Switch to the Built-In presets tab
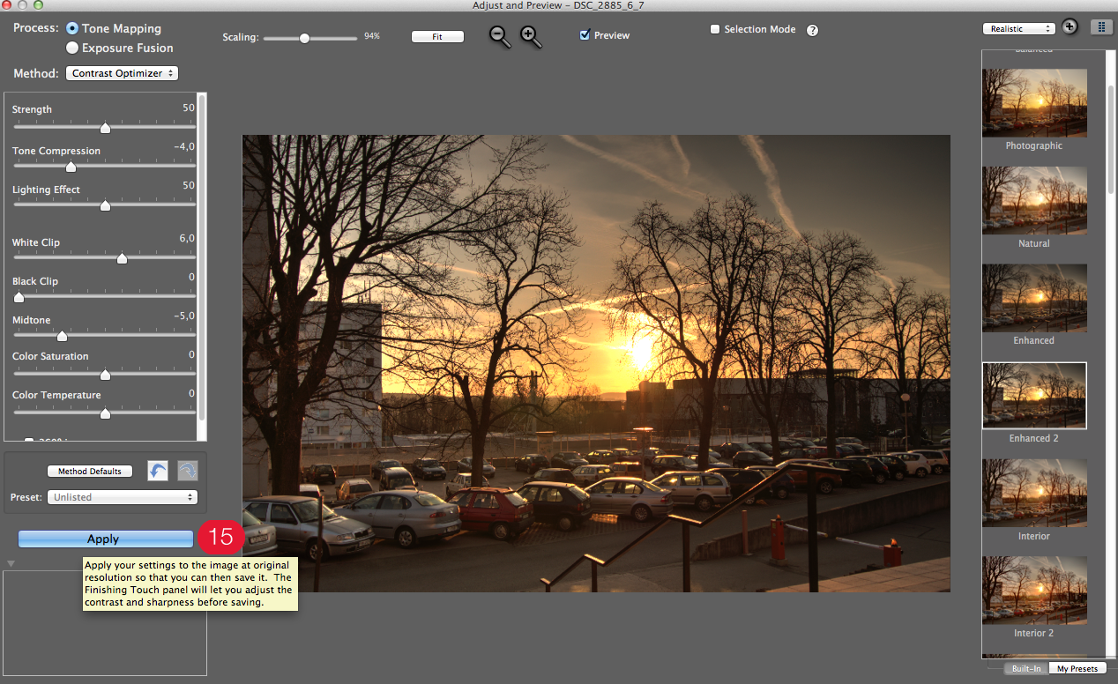This screenshot has height=684, width=1118. click(1025, 669)
